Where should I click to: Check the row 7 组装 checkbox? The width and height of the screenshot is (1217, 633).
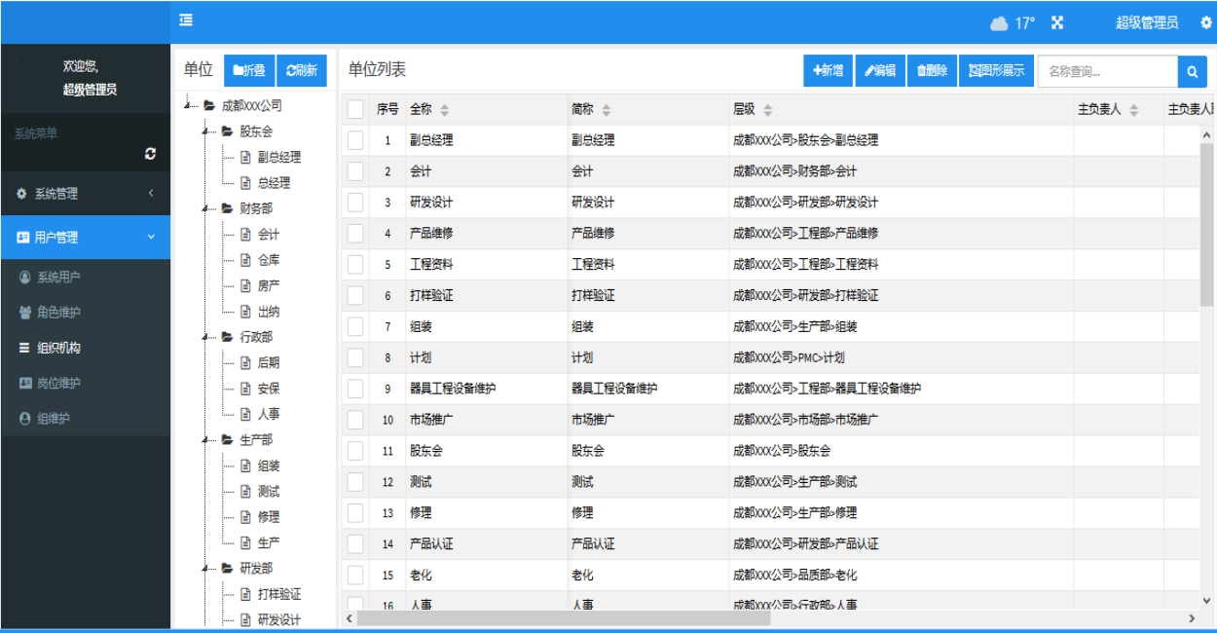[x=355, y=326]
